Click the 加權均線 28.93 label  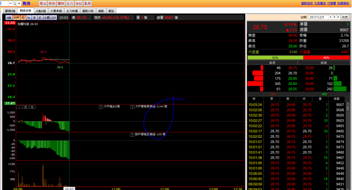27,24
